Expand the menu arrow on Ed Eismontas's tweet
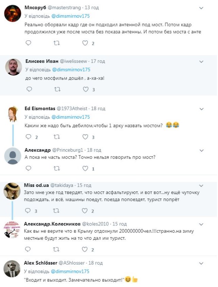Screen dimensions: 218x287 click(201, 109)
